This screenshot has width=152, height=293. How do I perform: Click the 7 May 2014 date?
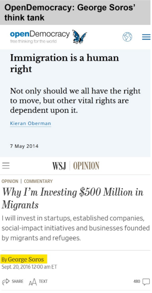coord(24,146)
